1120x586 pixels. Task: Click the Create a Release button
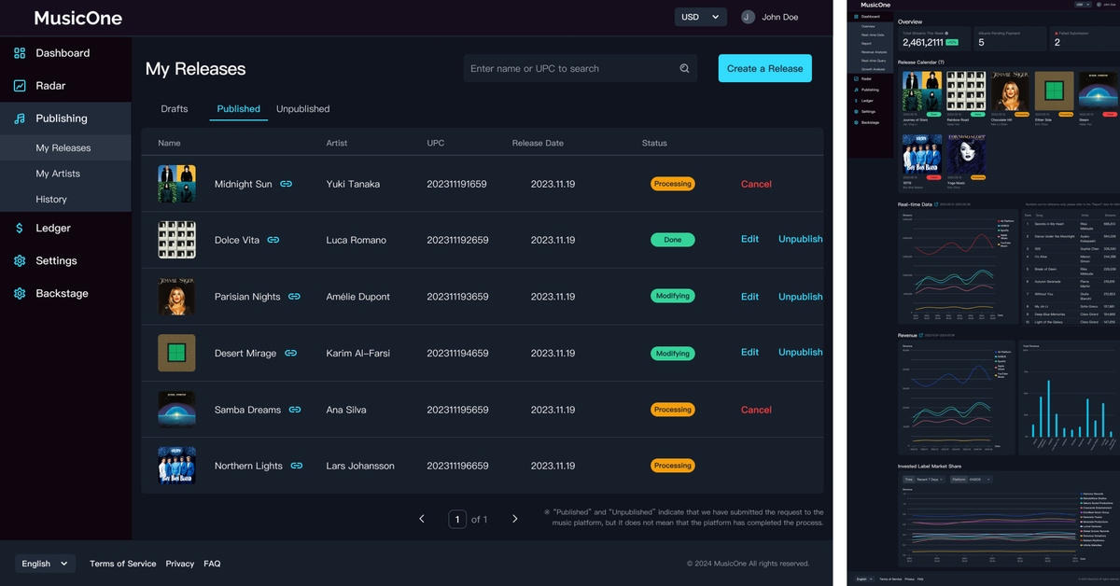pyautogui.click(x=764, y=68)
